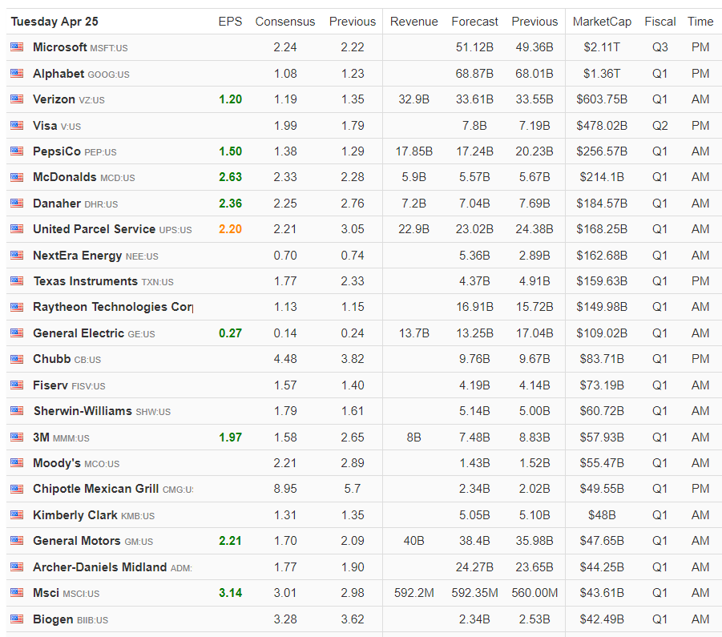This screenshot has height=637, width=722.
Task: Click the Revenue column header
Action: pyautogui.click(x=414, y=22)
